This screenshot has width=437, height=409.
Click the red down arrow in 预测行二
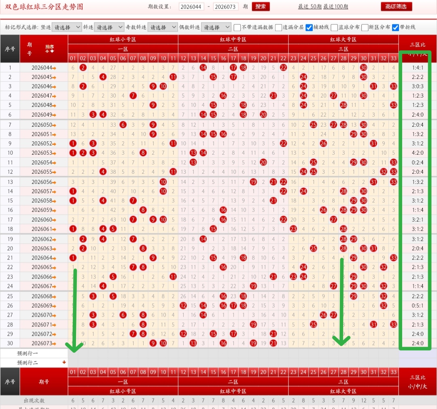pos(64,362)
